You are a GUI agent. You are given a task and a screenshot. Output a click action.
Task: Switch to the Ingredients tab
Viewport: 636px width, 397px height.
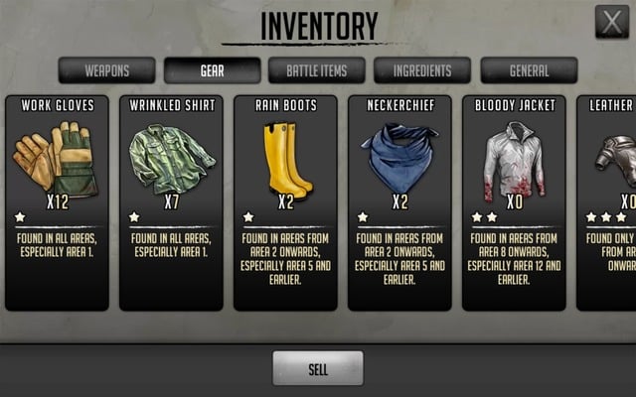coord(422,70)
